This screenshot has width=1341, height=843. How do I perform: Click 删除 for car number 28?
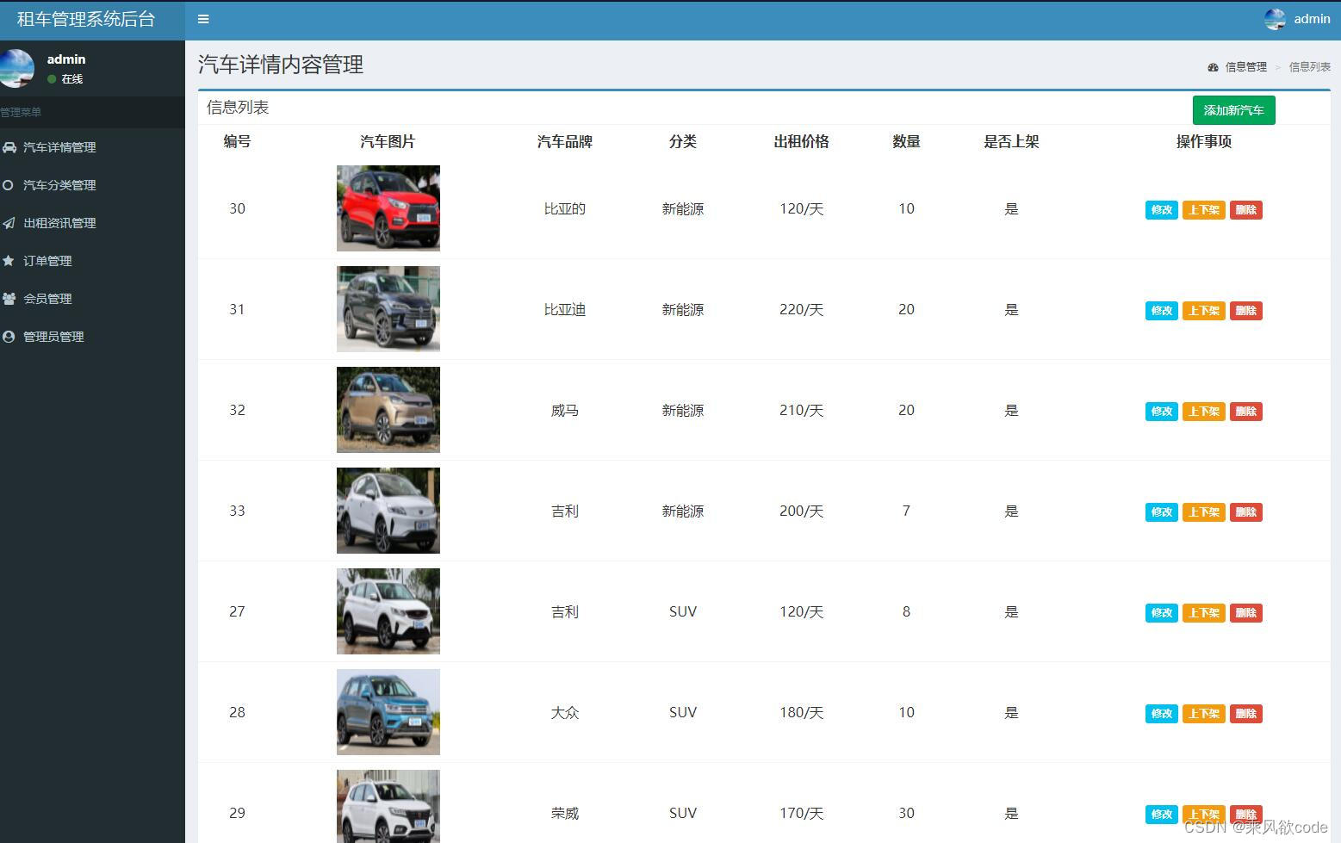[1245, 714]
